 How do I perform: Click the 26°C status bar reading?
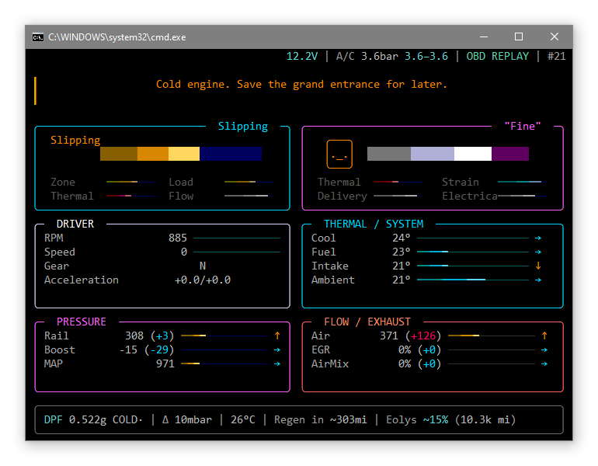(243, 420)
